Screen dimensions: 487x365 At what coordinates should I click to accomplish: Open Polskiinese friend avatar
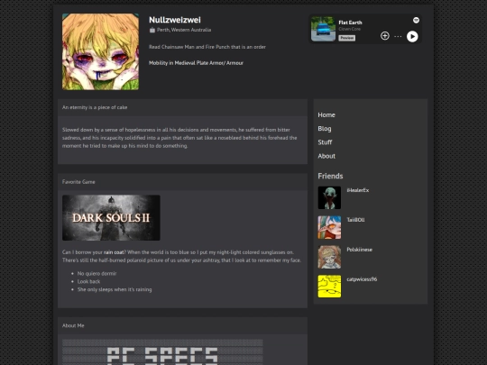coord(329,257)
